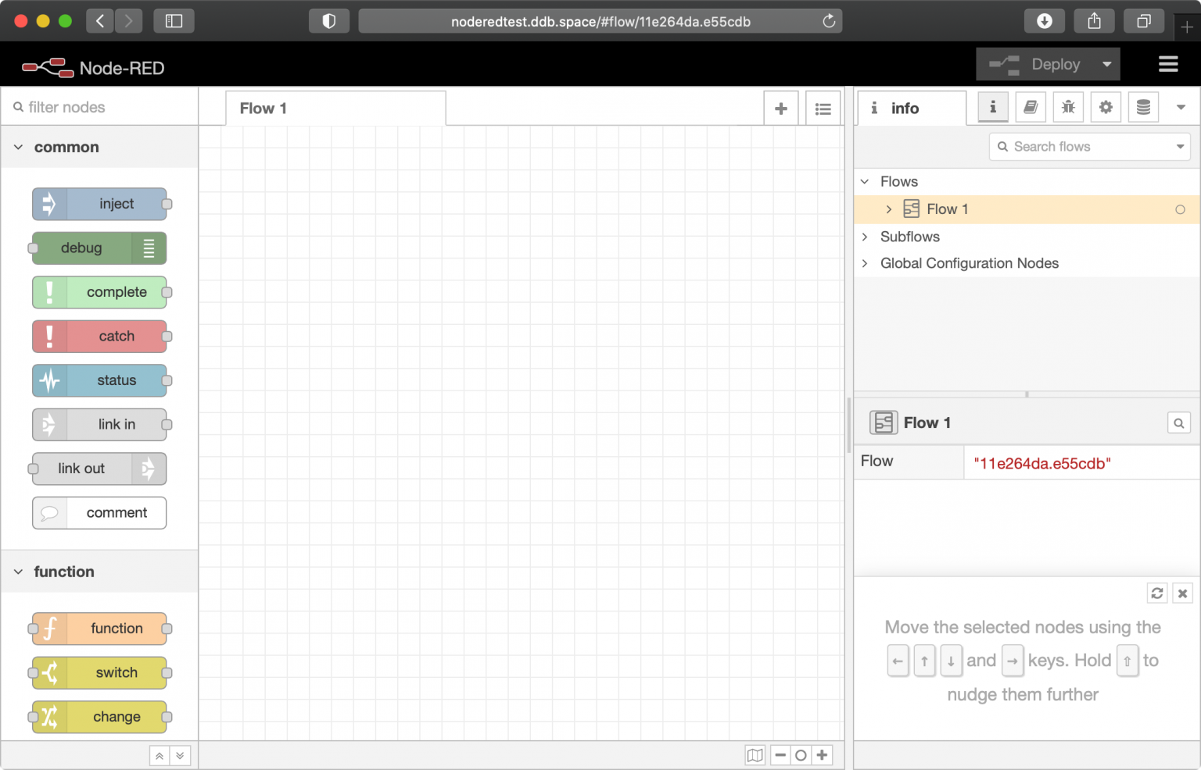Open the main hamburger menu
Image resolution: width=1201 pixels, height=770 pixels.
tap(1168, 64)
